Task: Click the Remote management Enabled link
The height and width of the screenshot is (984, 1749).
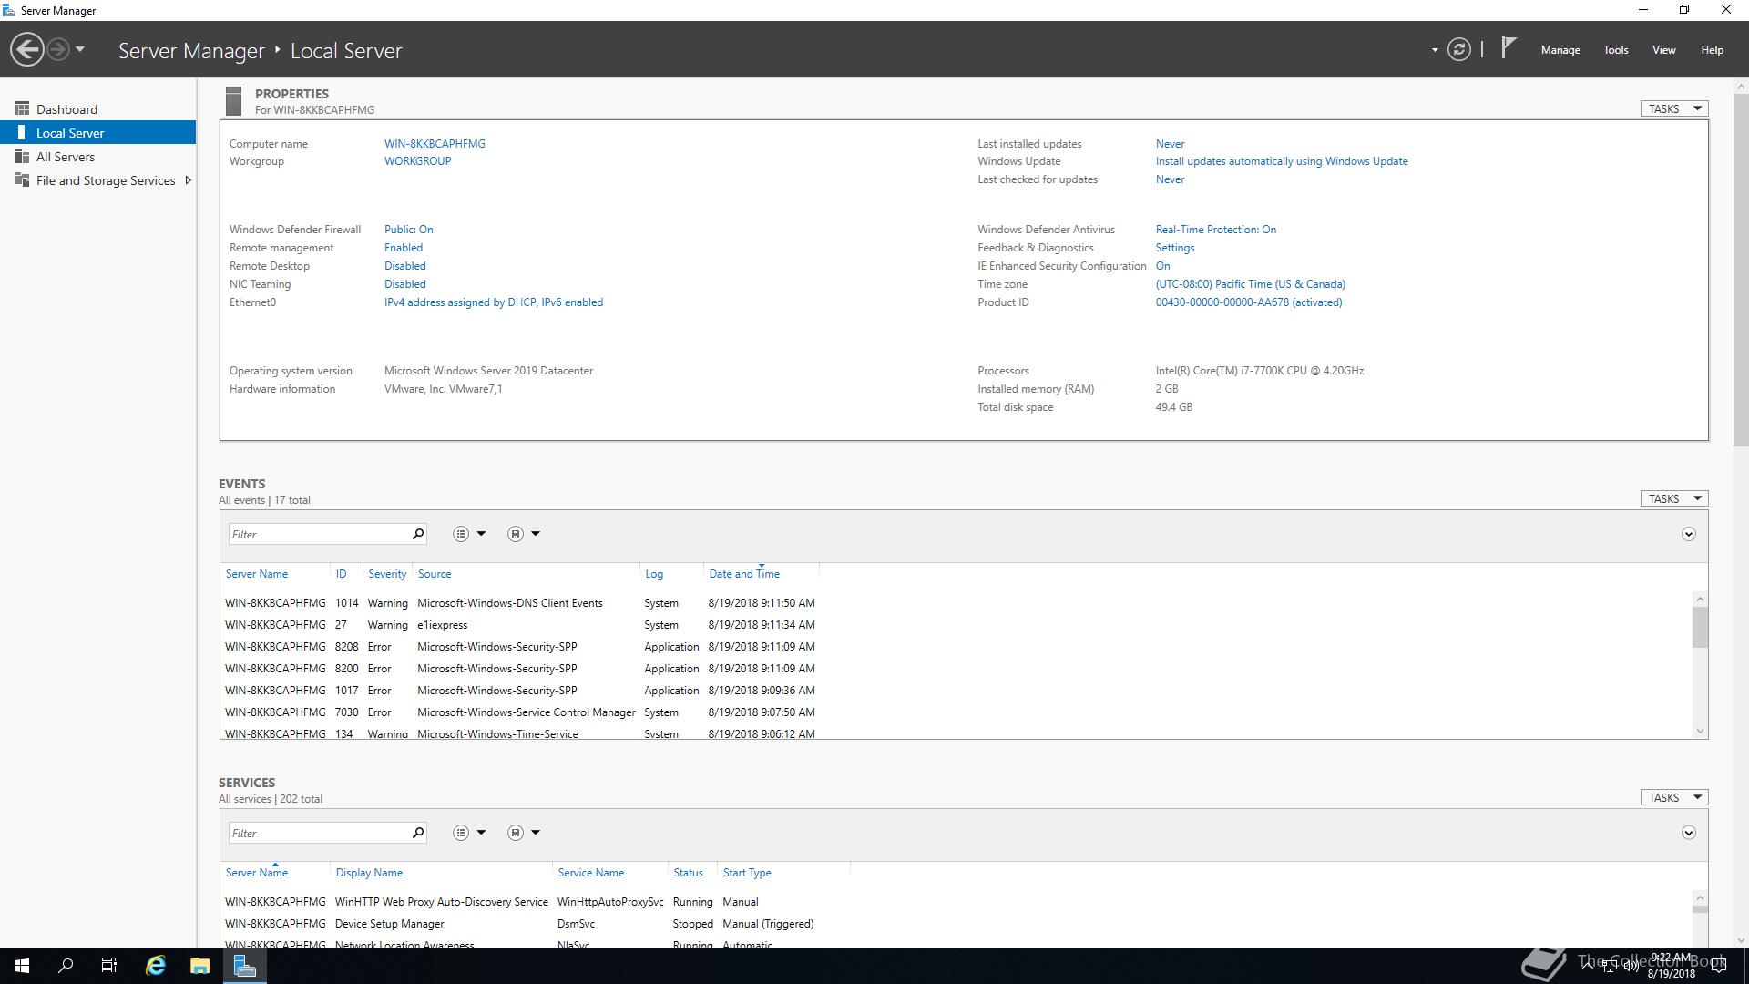Action: (x=403, y=248)
